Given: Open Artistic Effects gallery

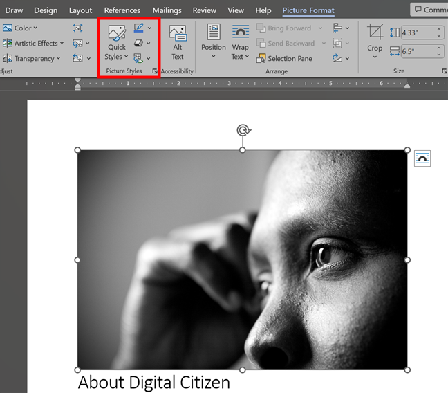Looking at the screenshot, I should tap(33, 43).
